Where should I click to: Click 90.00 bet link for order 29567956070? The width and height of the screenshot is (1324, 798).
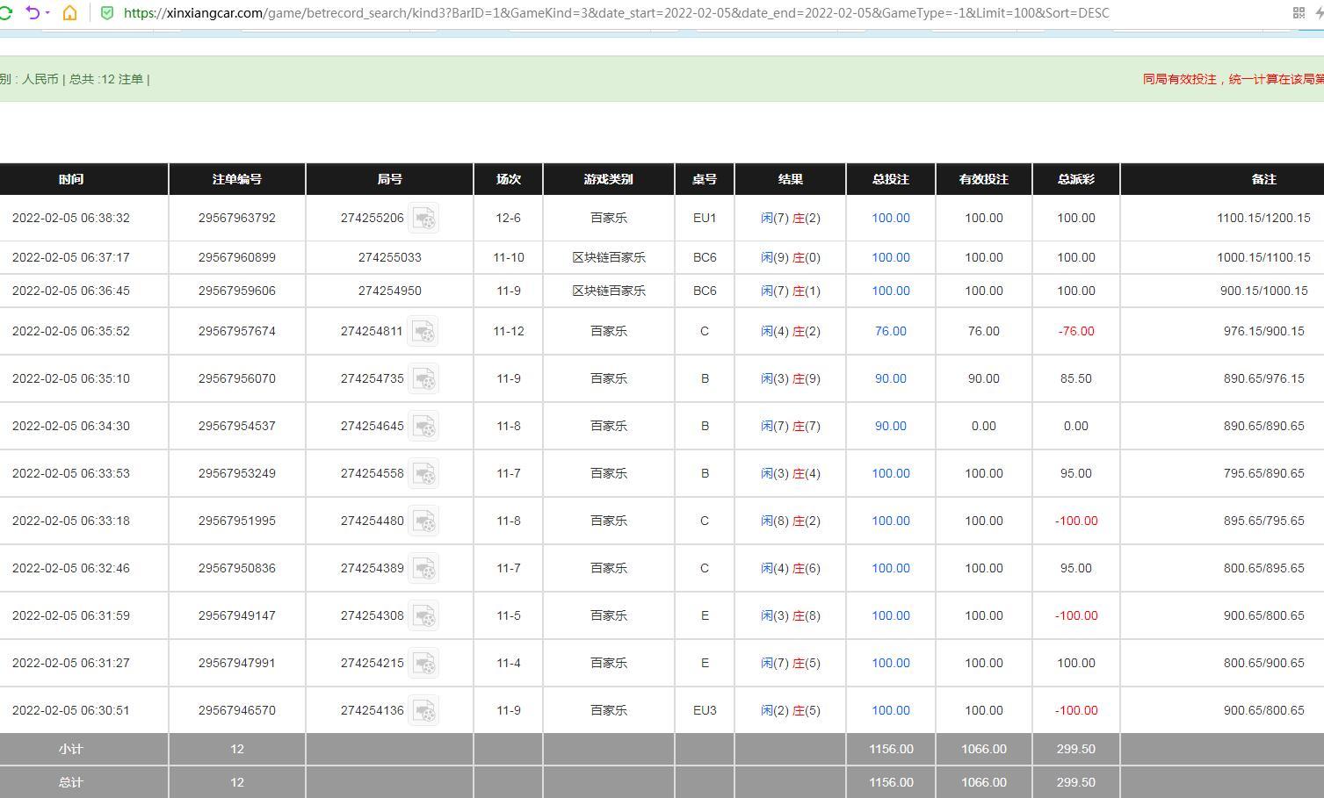890,378
